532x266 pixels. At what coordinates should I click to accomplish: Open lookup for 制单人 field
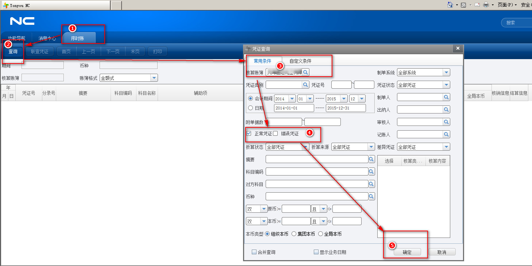point(446,97)
